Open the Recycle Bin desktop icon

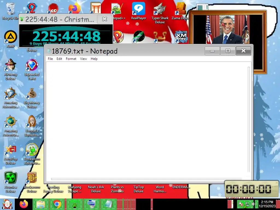tap(10, 11)
